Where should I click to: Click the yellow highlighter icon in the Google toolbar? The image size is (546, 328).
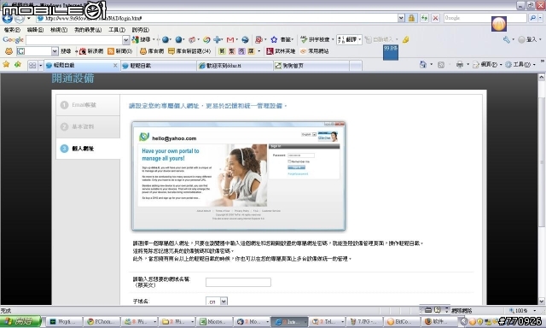pos(405,40)
